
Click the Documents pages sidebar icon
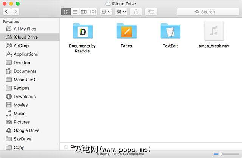(x=9, y=71)
